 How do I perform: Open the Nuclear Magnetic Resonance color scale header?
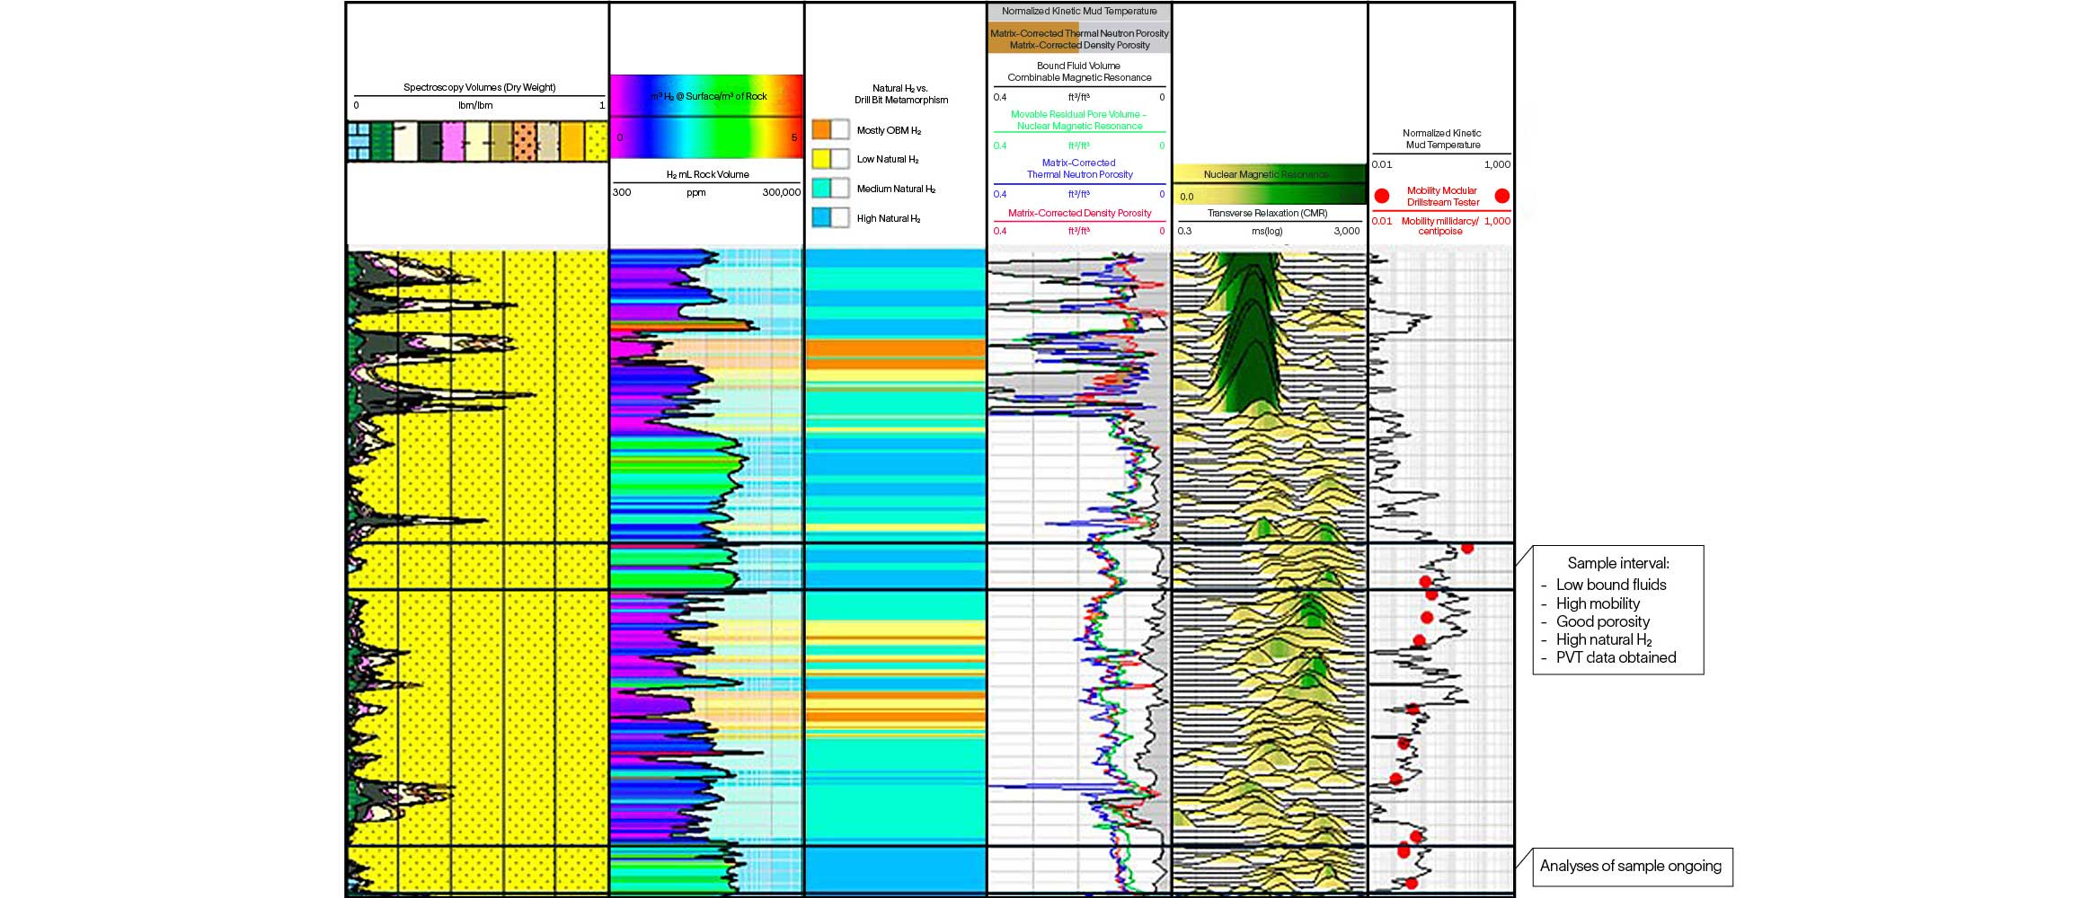click(1265, 176)
